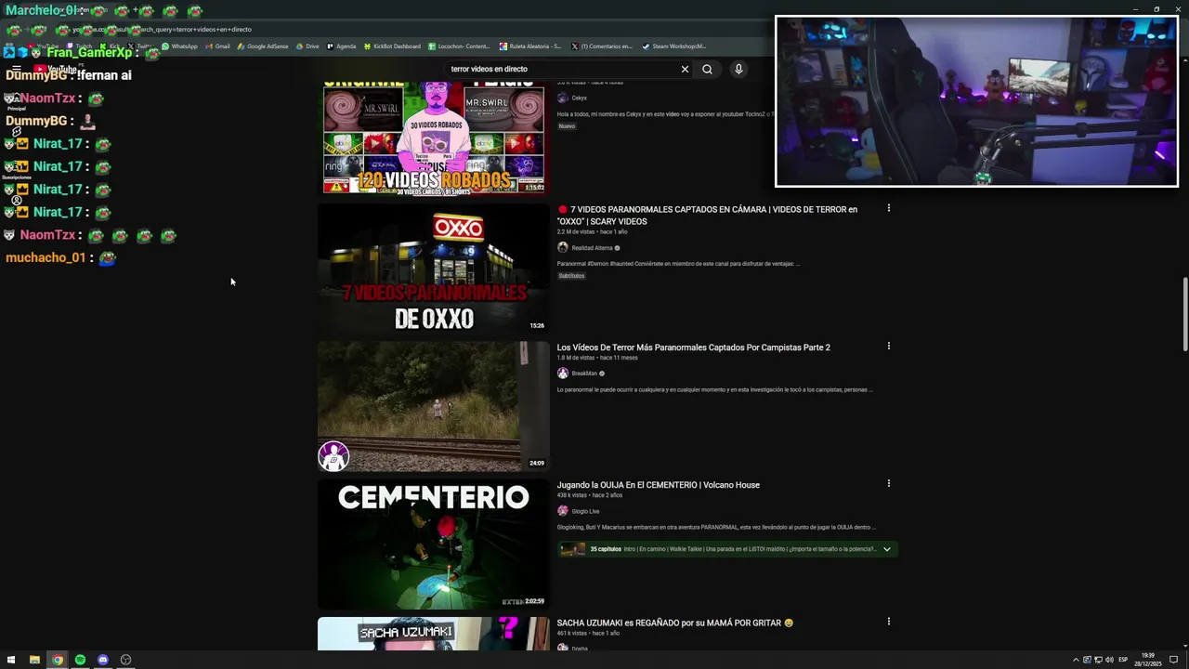This screenshot has width=1189, height=669.
Task: Show hidden system tray icons
Action: (1076, 660)
